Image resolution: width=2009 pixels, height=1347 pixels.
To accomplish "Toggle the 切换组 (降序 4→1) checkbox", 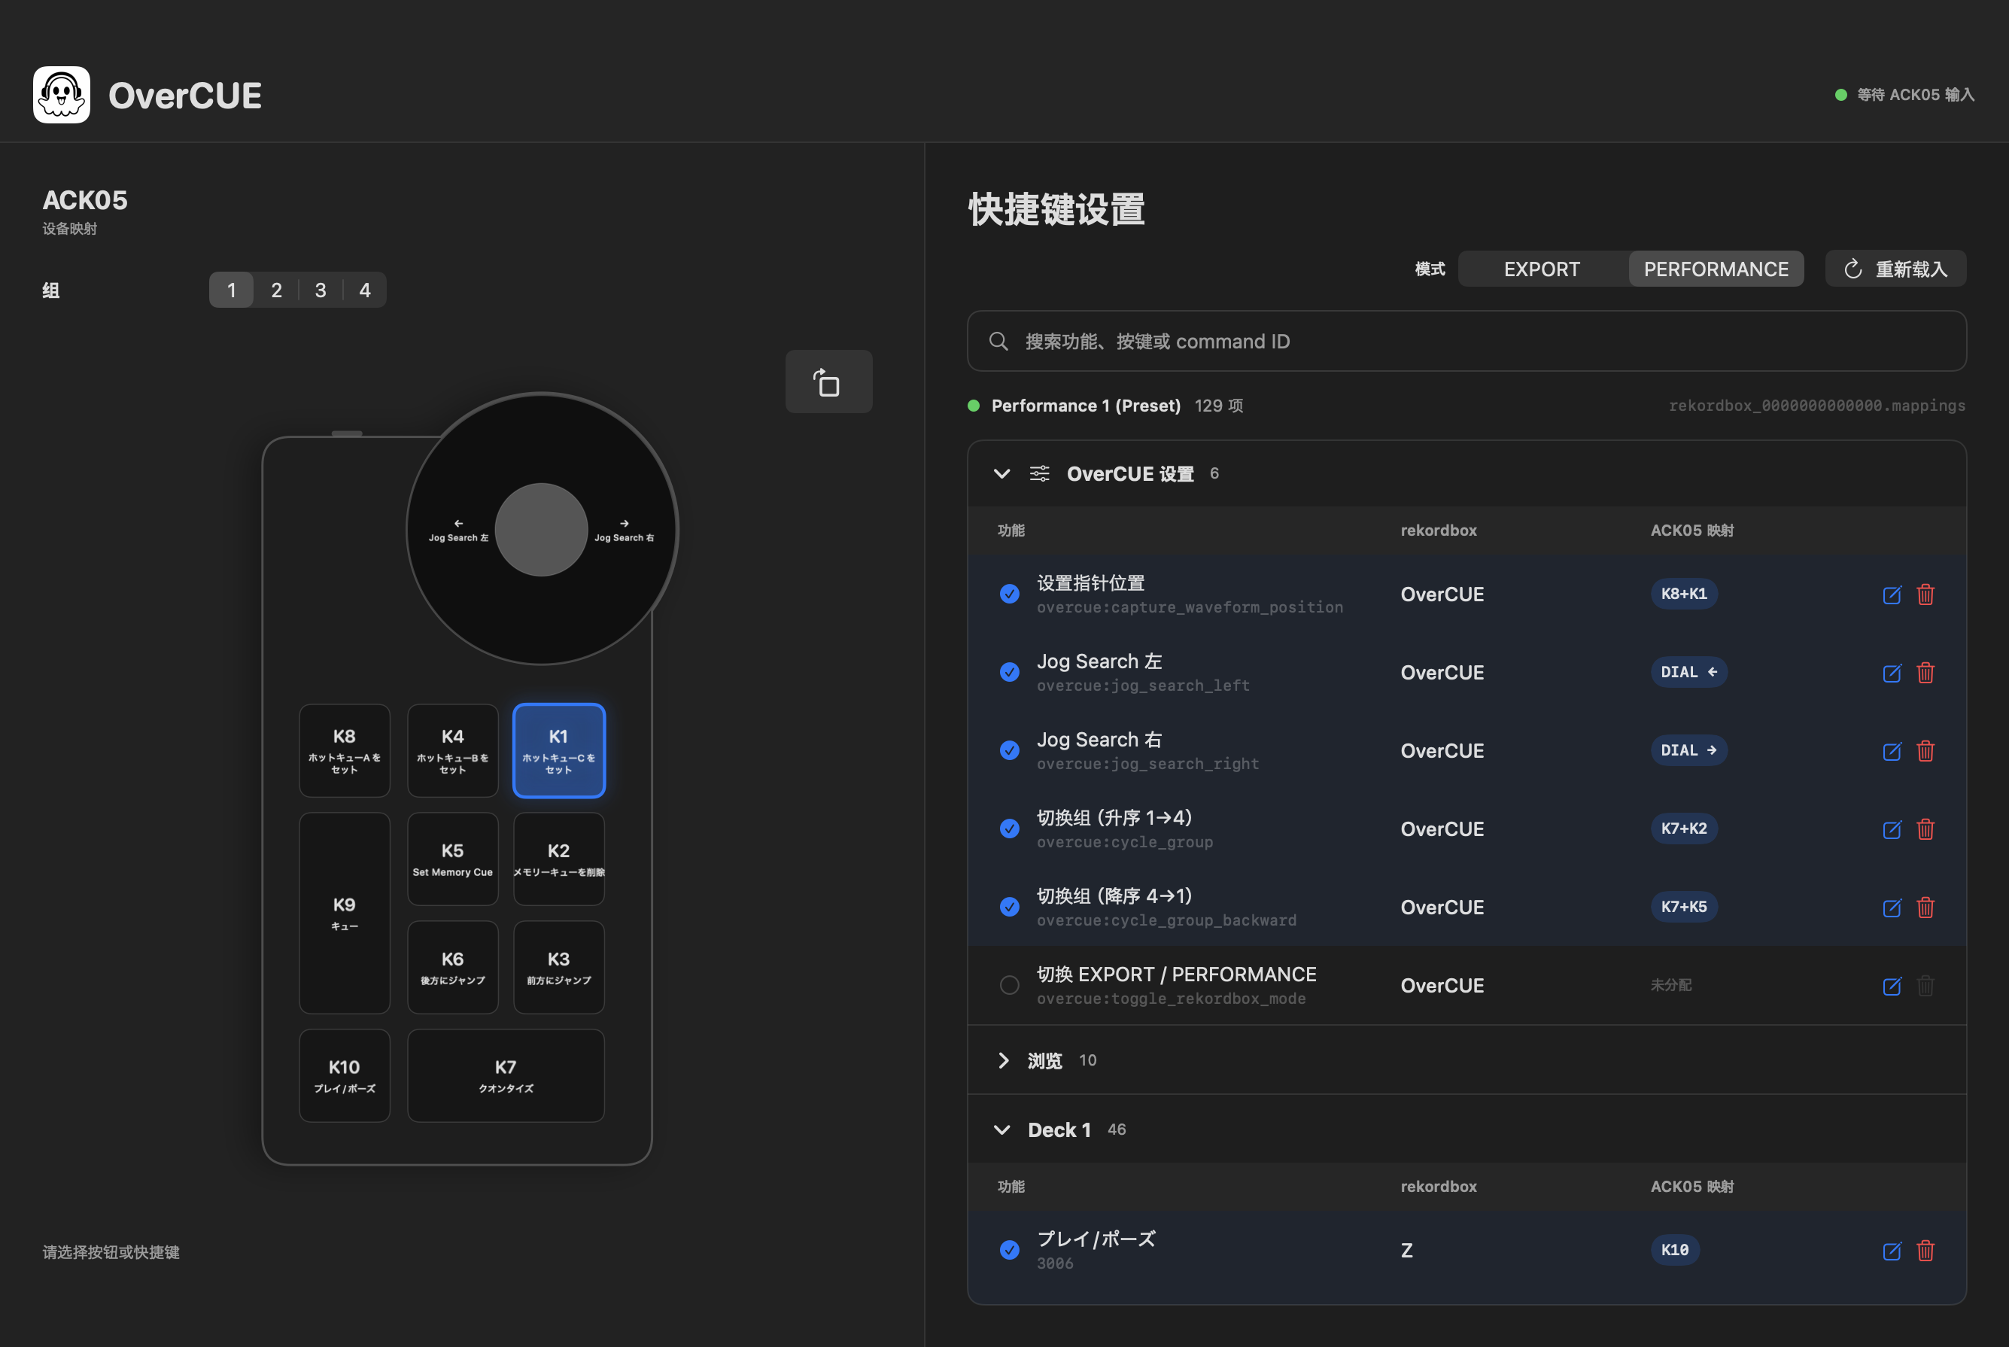I will [x=1009, y=906].
